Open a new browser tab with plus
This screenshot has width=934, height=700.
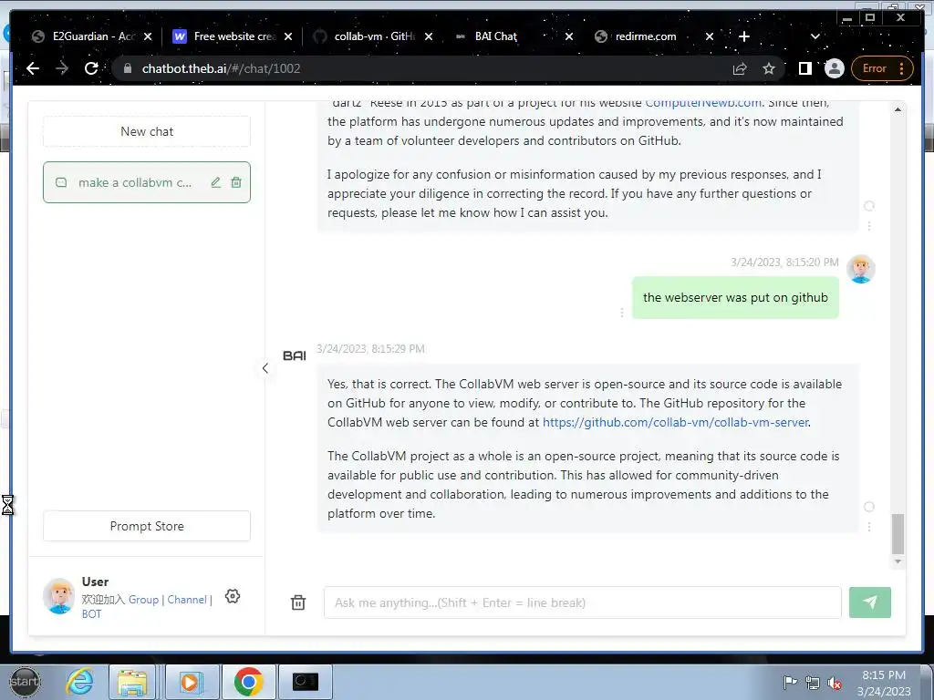point(744,36)
